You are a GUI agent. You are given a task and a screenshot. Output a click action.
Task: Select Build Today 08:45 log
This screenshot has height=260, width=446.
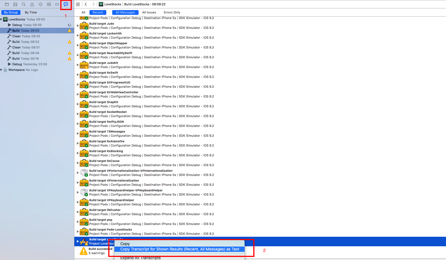(37, 53)
